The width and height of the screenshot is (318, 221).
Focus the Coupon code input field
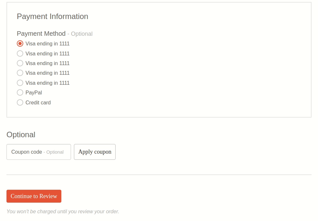point(39,152)
